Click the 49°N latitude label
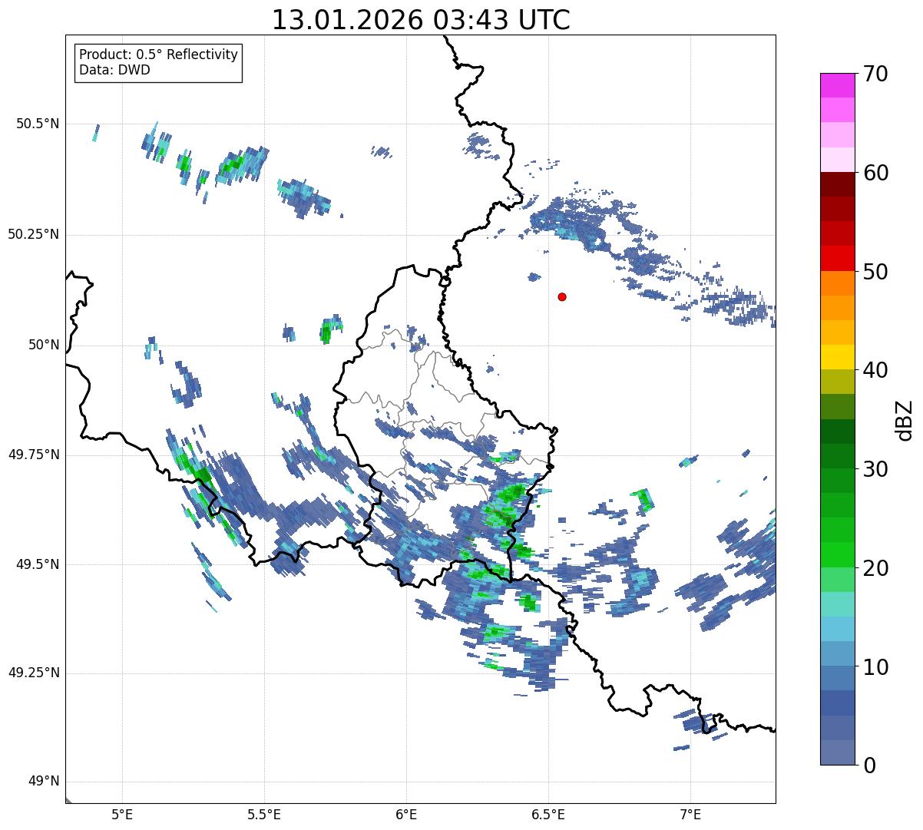 click(44, 782)
